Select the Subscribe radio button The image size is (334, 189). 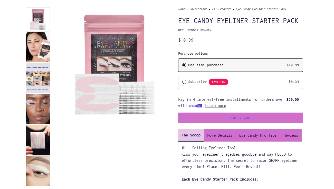(x=184, y=82)
